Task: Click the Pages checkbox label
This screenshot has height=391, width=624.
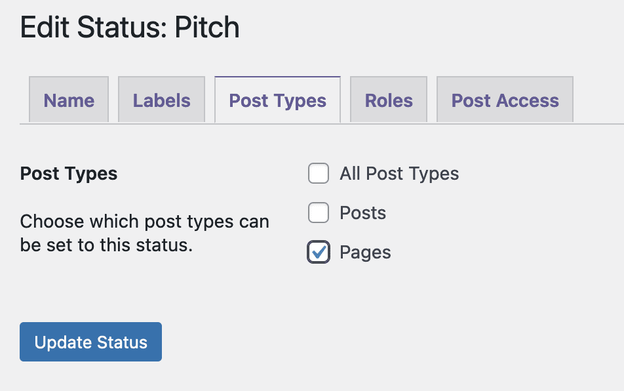Action: [x=364, y=252]
